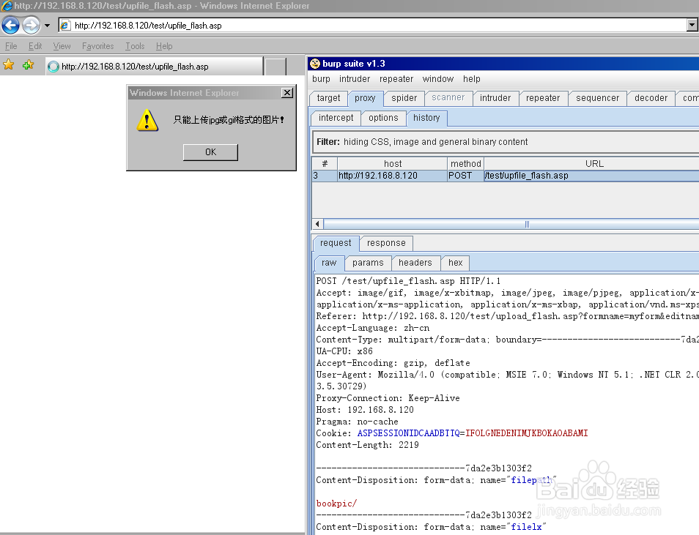Image resolution: width=699 pixels, height=535 pixels.
Task: Open the recent pages dropdown arrow
Action: [47, 26]
